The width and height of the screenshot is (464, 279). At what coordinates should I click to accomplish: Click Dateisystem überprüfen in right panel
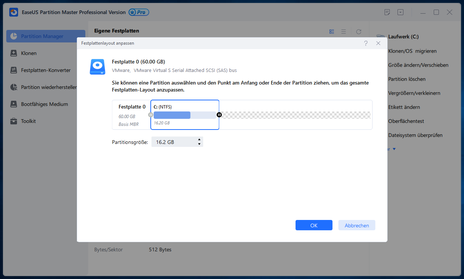[x=415, y=135]
